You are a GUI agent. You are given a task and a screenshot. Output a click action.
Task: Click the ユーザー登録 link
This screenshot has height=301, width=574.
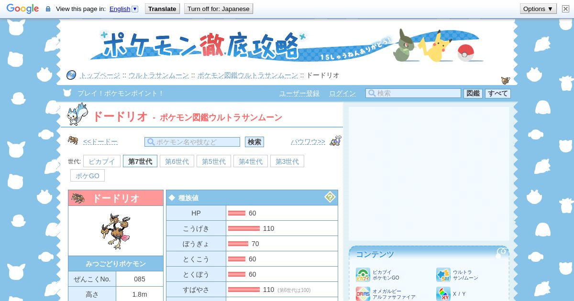click(x=299, y=94)
